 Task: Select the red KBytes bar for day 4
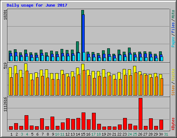26,122
